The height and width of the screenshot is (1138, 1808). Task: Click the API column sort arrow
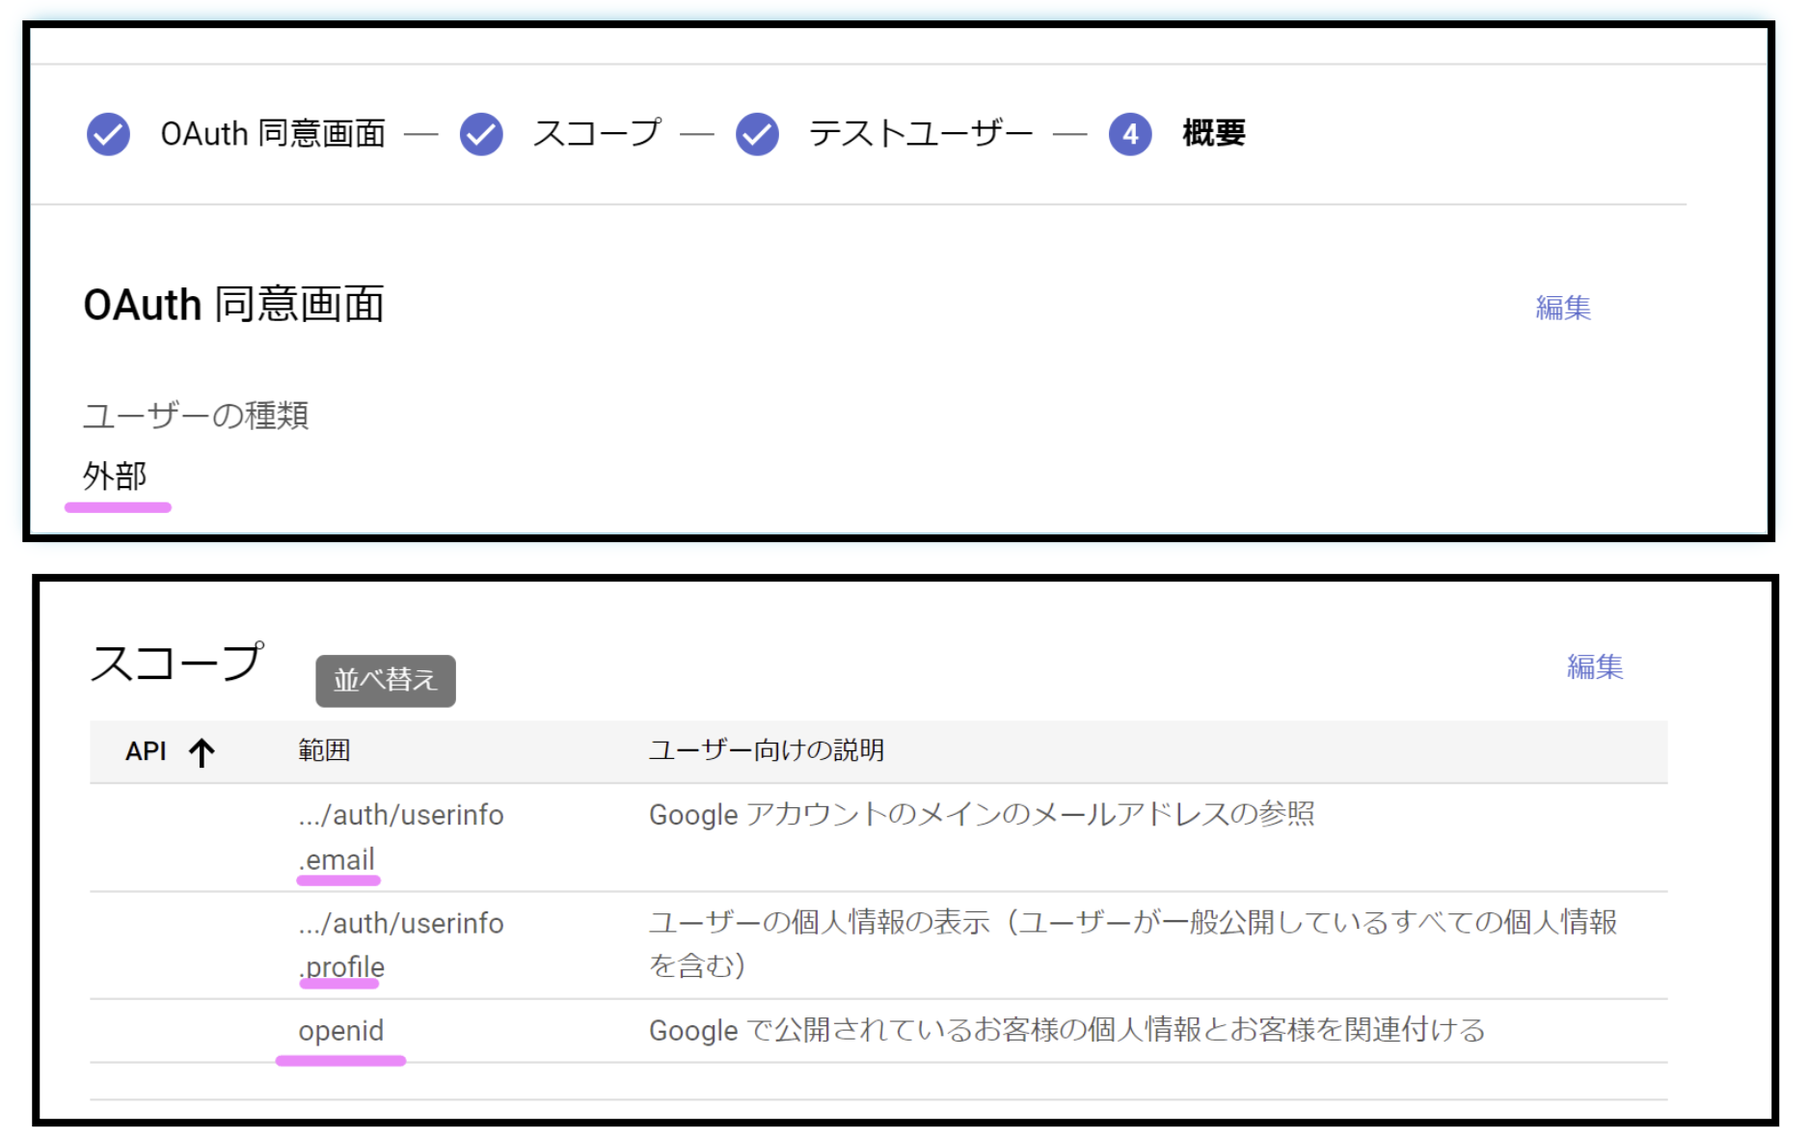(x=202, y=751)
